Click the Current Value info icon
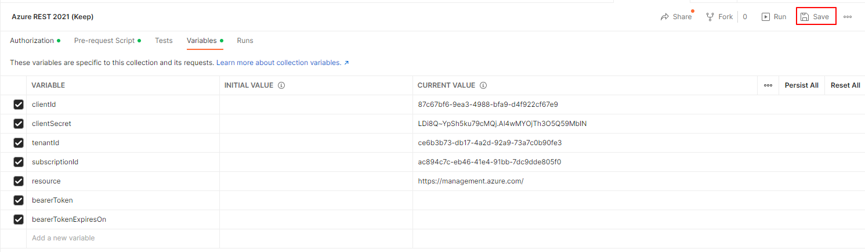The height and width of the screenshot is (252, 865). 483,85
